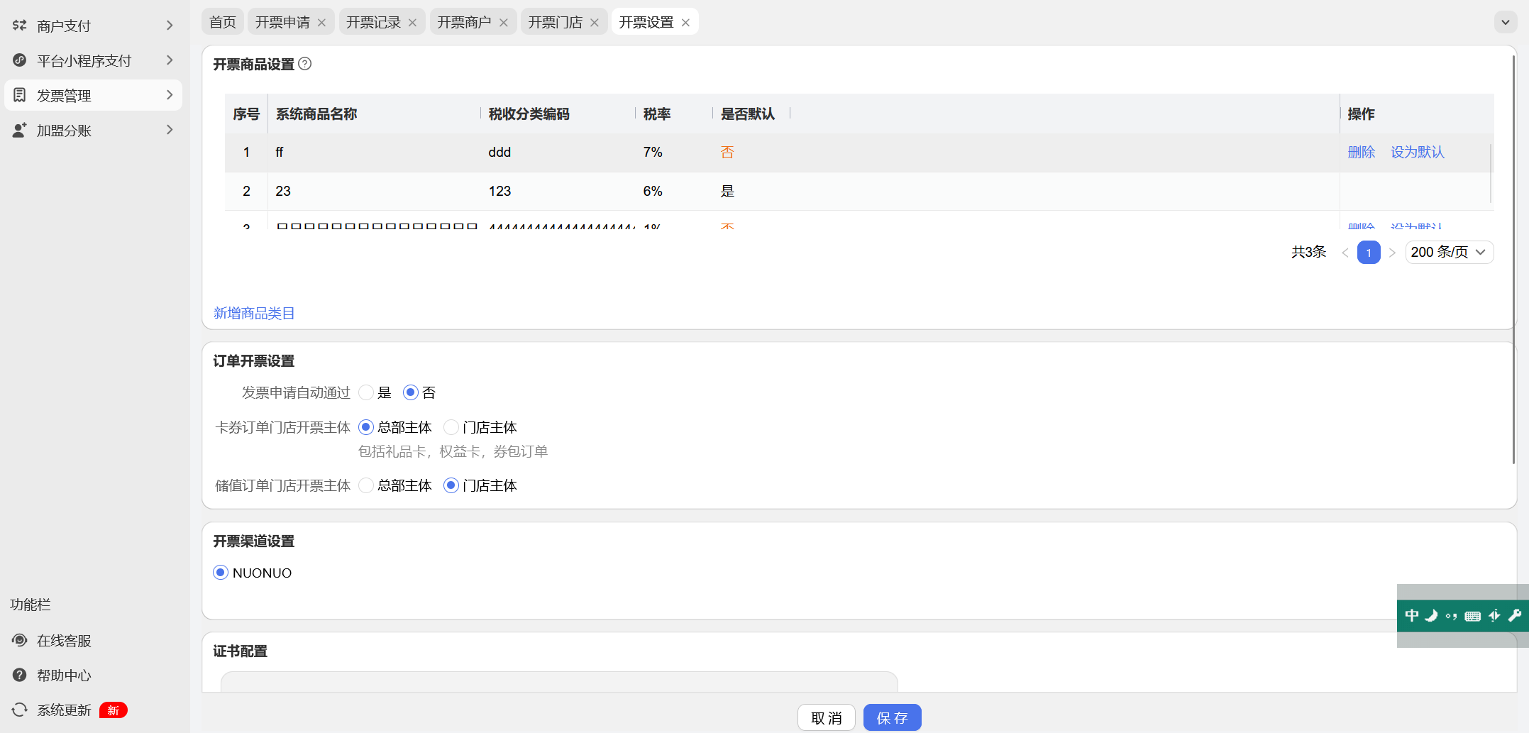Open 帮助中心 from the sidebar
Viewport: 1529px width, 733px height.
pyautogui.click(x=64, y=676)
